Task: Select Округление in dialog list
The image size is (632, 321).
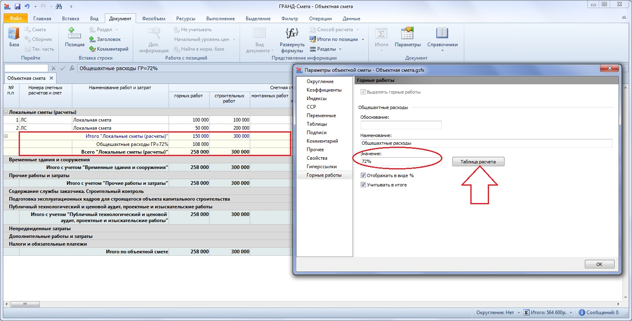Action: 320,81
